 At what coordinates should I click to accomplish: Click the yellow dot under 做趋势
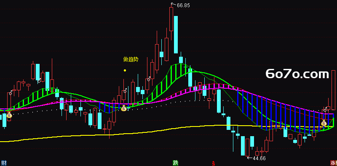(x=125, y=70)
